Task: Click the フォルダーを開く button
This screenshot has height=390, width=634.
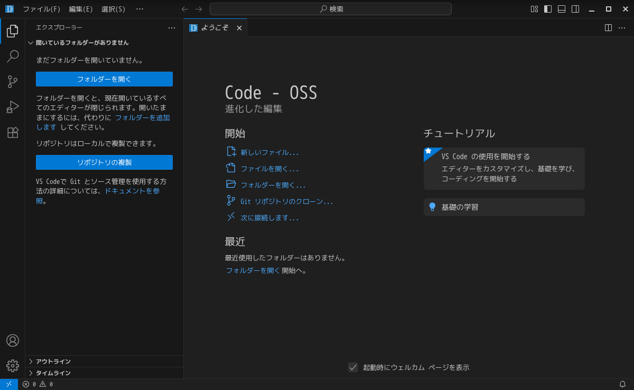Action: click(x=104, y=79)
